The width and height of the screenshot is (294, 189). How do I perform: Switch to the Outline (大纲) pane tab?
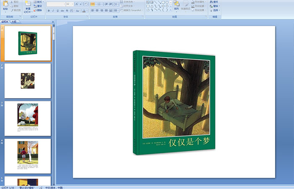pyautogui.click(x=14, y=22)
